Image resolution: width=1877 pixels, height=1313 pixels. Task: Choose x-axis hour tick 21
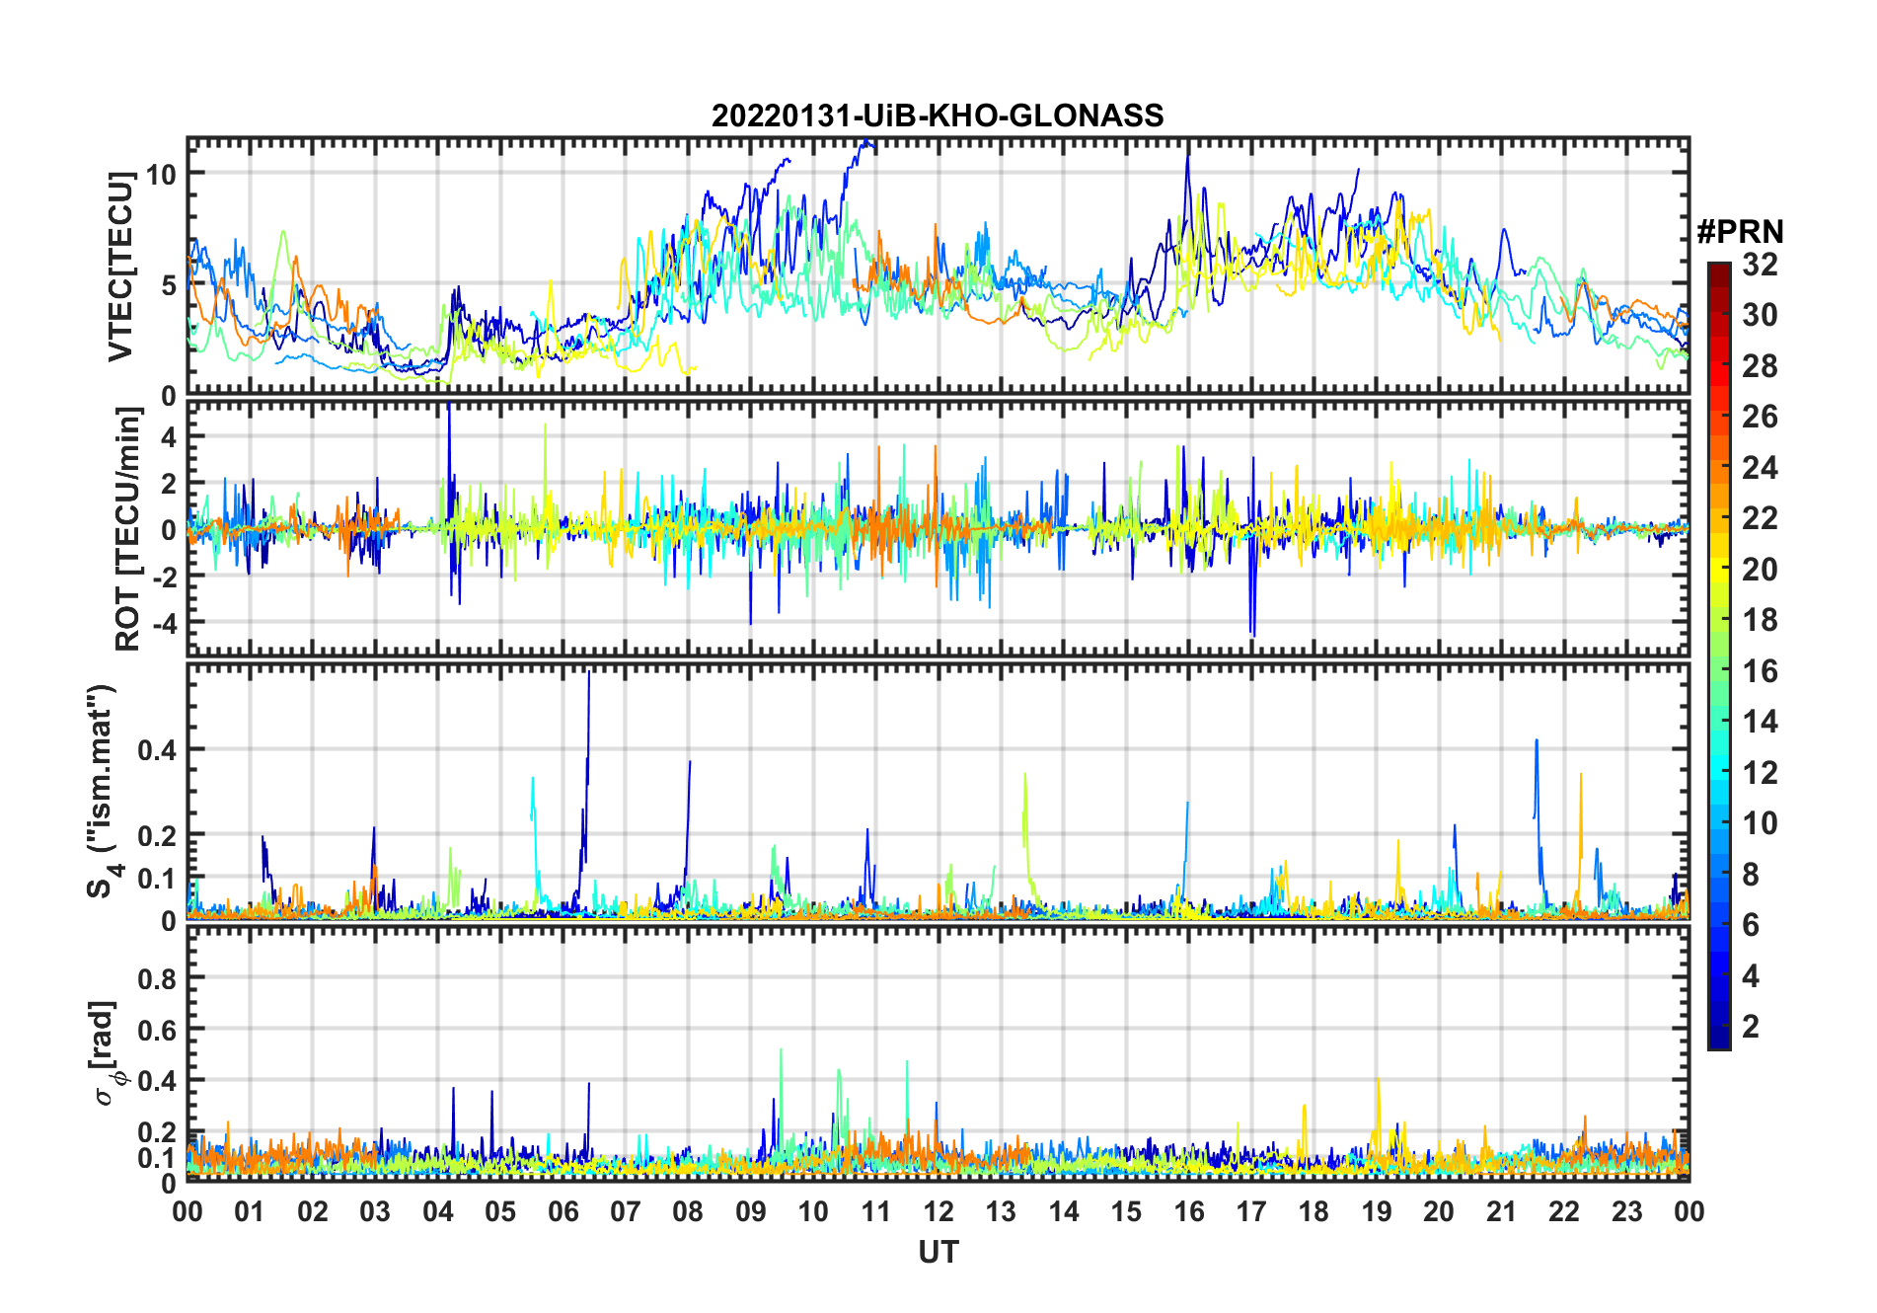tap(1501, 1211)
